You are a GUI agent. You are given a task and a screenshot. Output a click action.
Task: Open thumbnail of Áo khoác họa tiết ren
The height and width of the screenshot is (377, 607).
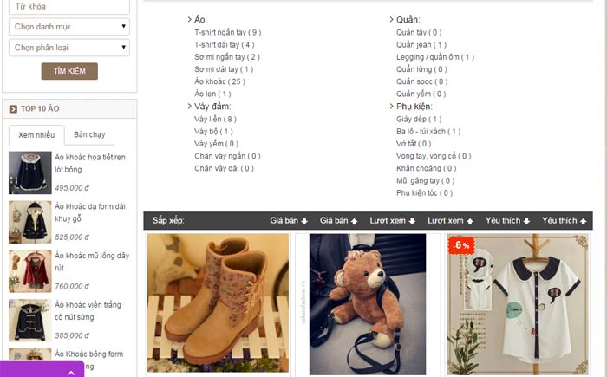coord(30,172)
